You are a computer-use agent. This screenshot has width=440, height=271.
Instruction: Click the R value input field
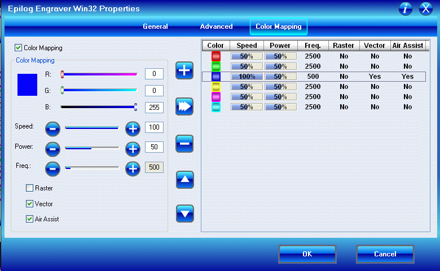click(x=154, y=74)
